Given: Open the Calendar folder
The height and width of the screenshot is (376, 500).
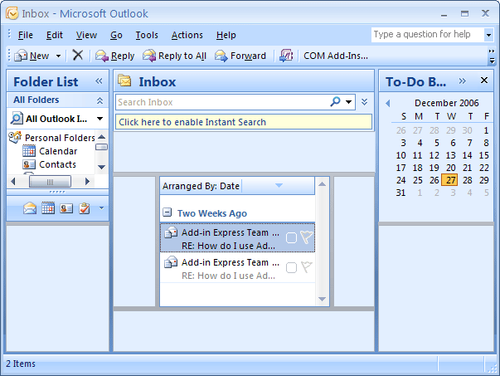Looking at the screenshot, I should [58, 151].
